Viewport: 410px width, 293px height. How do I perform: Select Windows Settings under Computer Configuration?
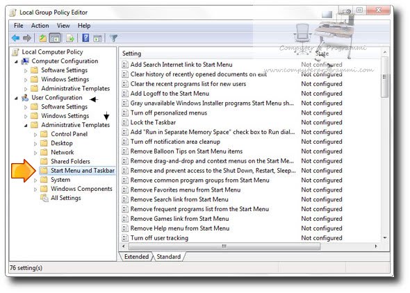pyautogui.click(x=65, y=79)
